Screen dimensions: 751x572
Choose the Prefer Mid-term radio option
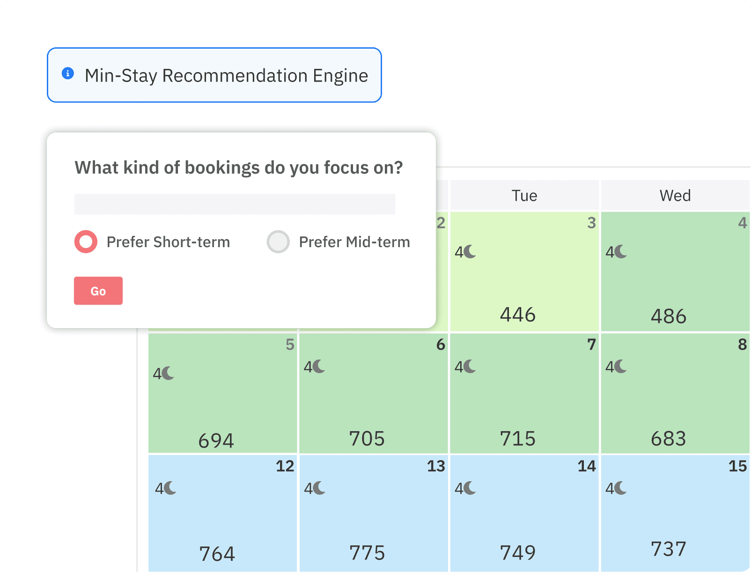[x=278, y=242]
